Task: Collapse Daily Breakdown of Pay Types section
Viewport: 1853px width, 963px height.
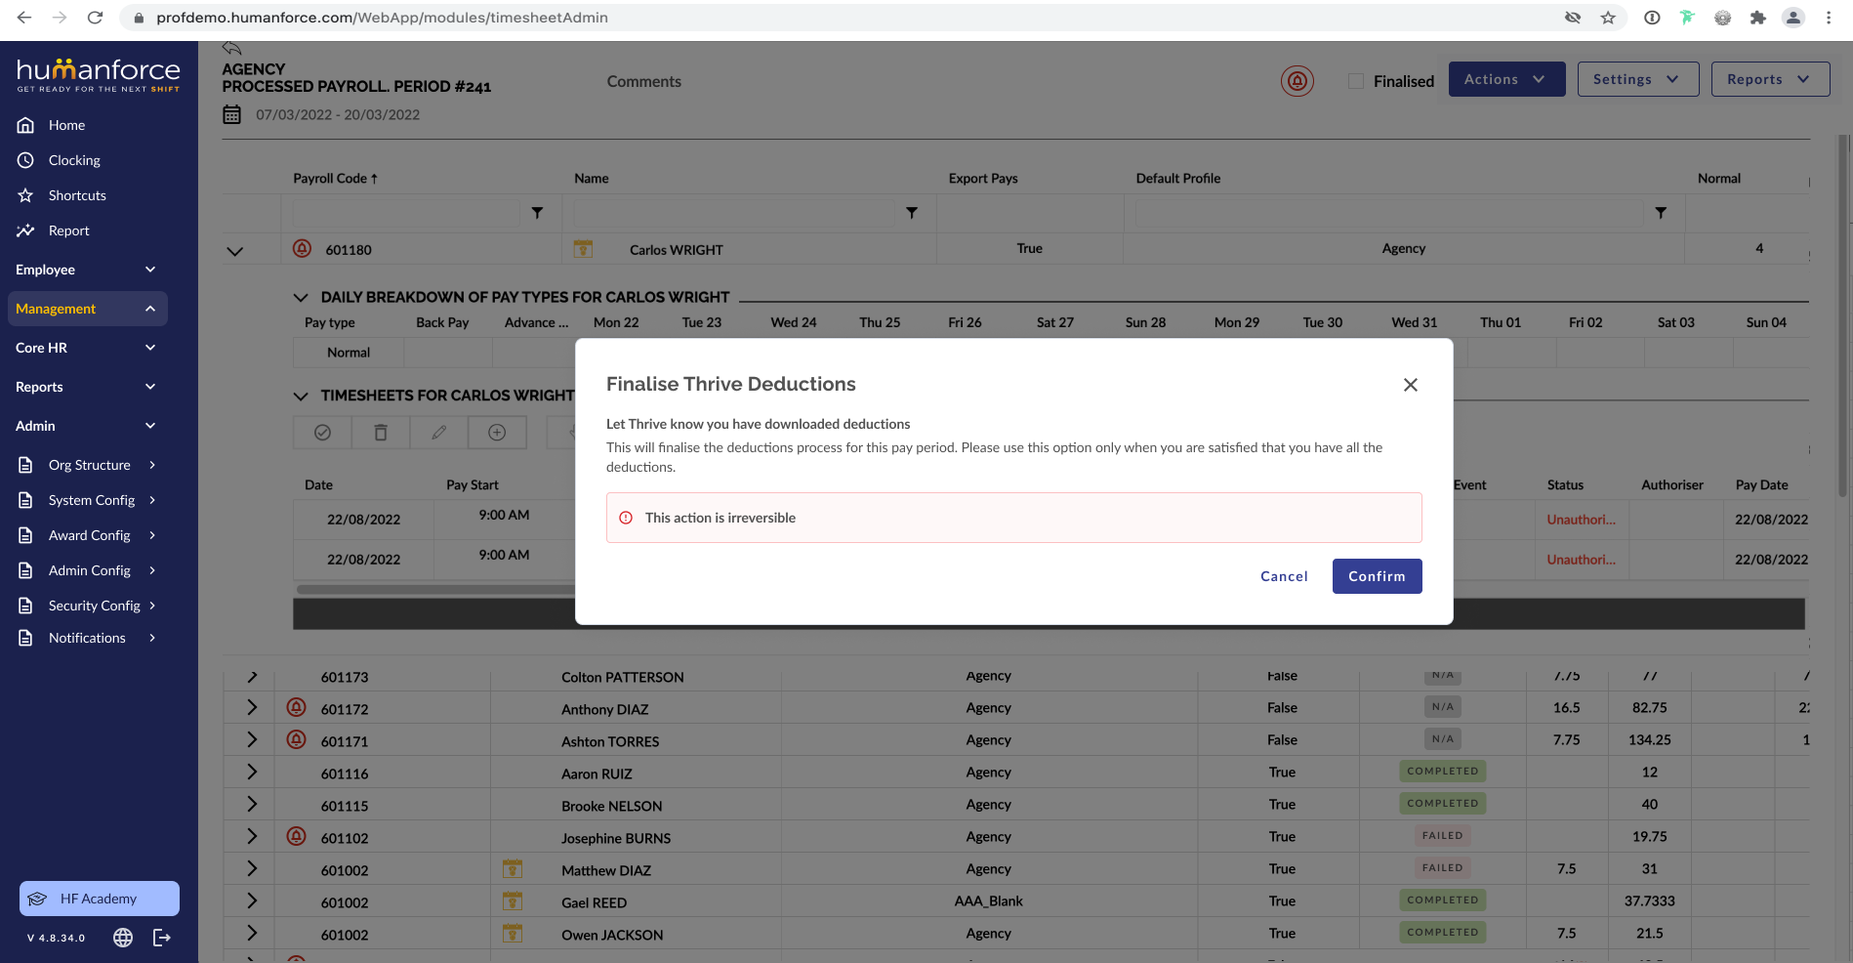Action: [x=301, y=297]
